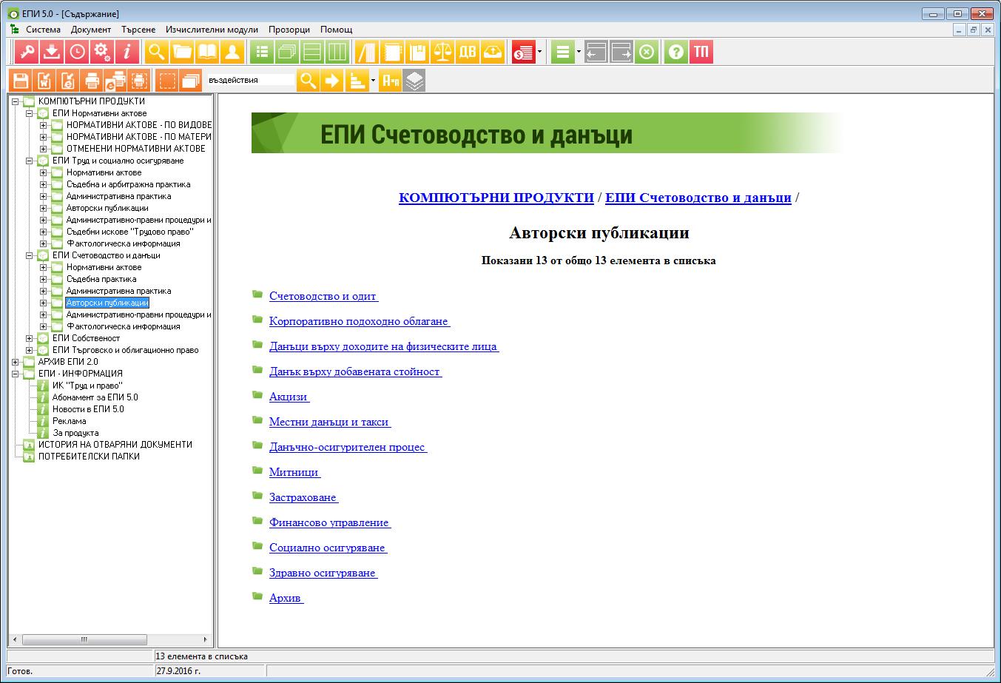The image size is (1001, 683).
Task: Click the orange export to Word icon
Action: pos(44,80)
